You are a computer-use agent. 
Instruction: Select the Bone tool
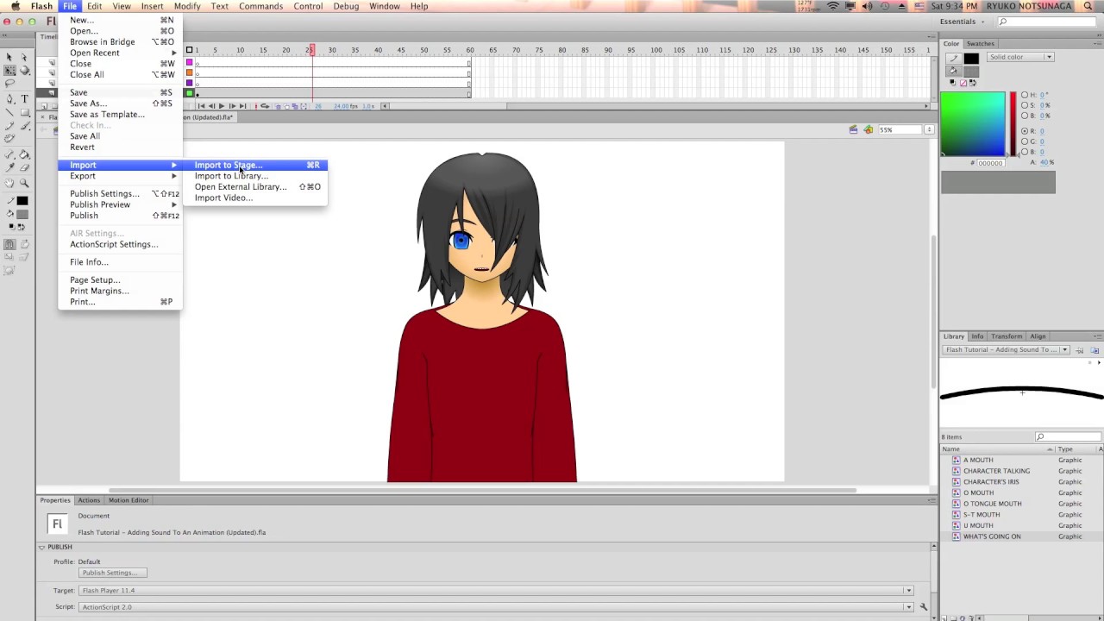(9, 154)
